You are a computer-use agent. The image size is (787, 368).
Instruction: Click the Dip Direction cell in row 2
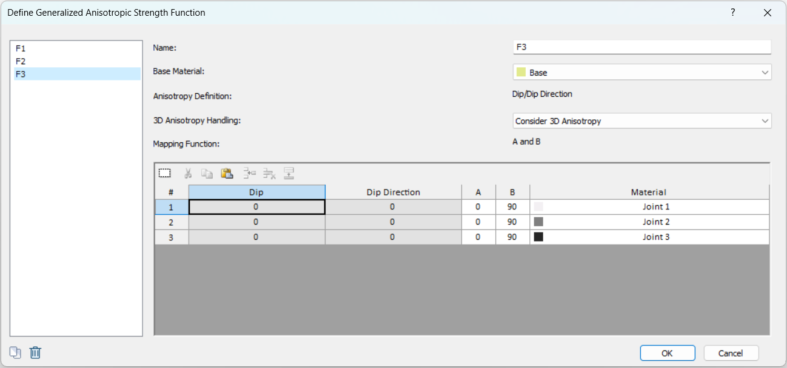point(393,222)
